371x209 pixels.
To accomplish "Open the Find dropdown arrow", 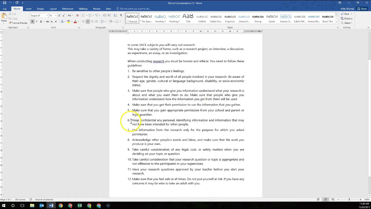I will pyautogui.click(x=351, y=14).
